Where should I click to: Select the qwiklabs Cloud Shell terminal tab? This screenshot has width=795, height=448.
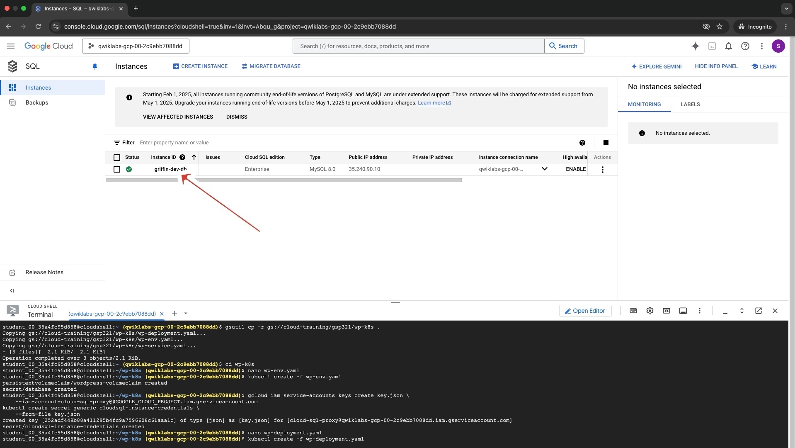112,314
